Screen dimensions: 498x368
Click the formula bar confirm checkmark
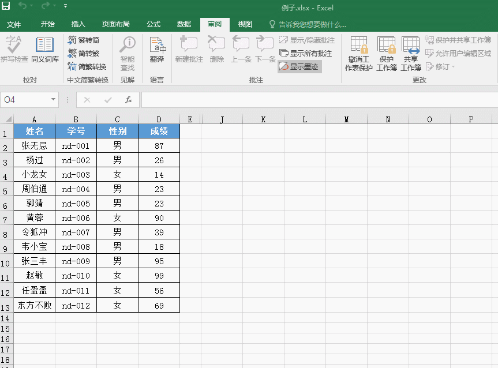tap(108, 100)
